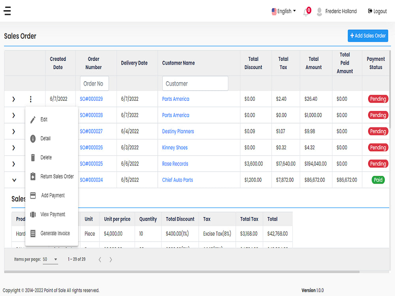Click the View Payment icon

point(33,214)
